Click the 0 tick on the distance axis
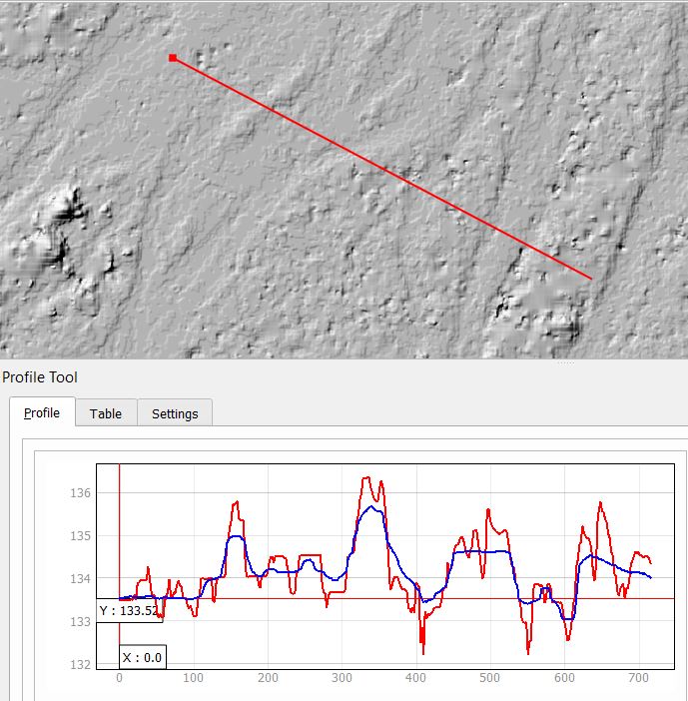The image size is (688, 701). (x=119, y=678)
